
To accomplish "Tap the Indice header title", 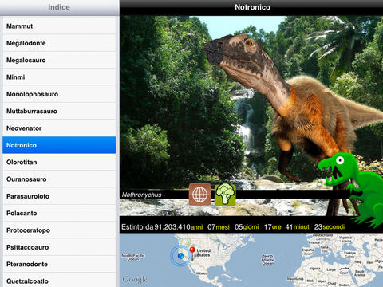I will point(59,7).
